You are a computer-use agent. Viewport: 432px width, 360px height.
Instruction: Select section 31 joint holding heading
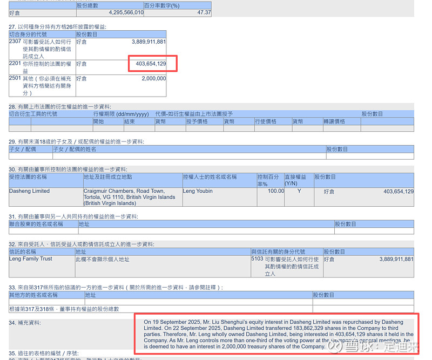pyautogui.click(x=73, y=217)
